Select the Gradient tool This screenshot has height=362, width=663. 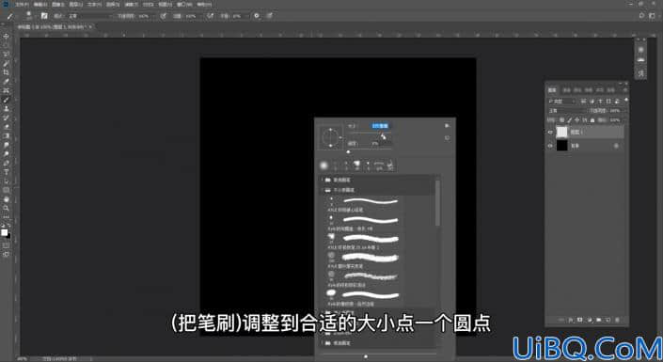pos(6,135)
